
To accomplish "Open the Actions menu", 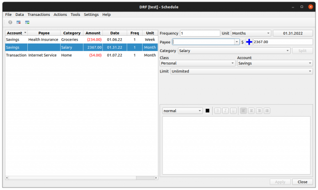I will [x=60, y=14].
